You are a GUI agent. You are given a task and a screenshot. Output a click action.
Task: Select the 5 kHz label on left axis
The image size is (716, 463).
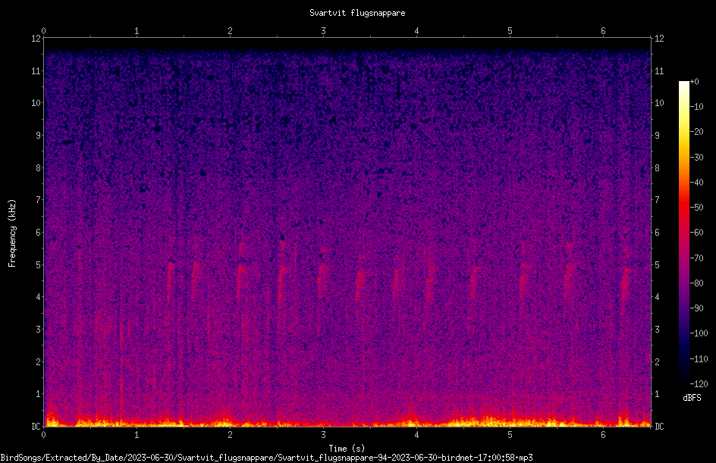pos(39,264)
